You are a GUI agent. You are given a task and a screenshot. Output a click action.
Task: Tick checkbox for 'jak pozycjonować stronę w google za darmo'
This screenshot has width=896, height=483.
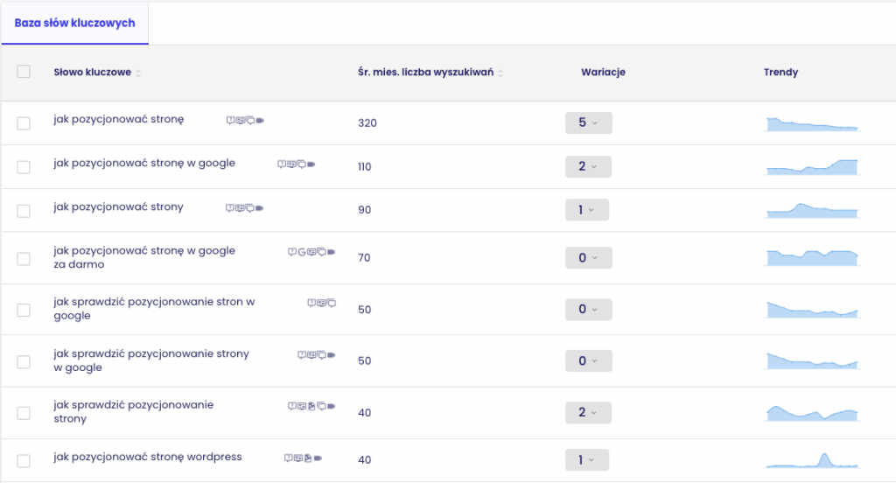tap(24, 258)
